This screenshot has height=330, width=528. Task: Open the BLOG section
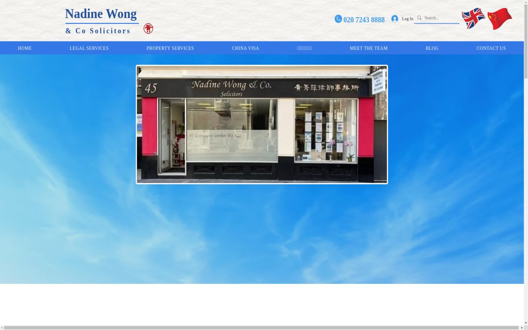[x=432, y=48]
